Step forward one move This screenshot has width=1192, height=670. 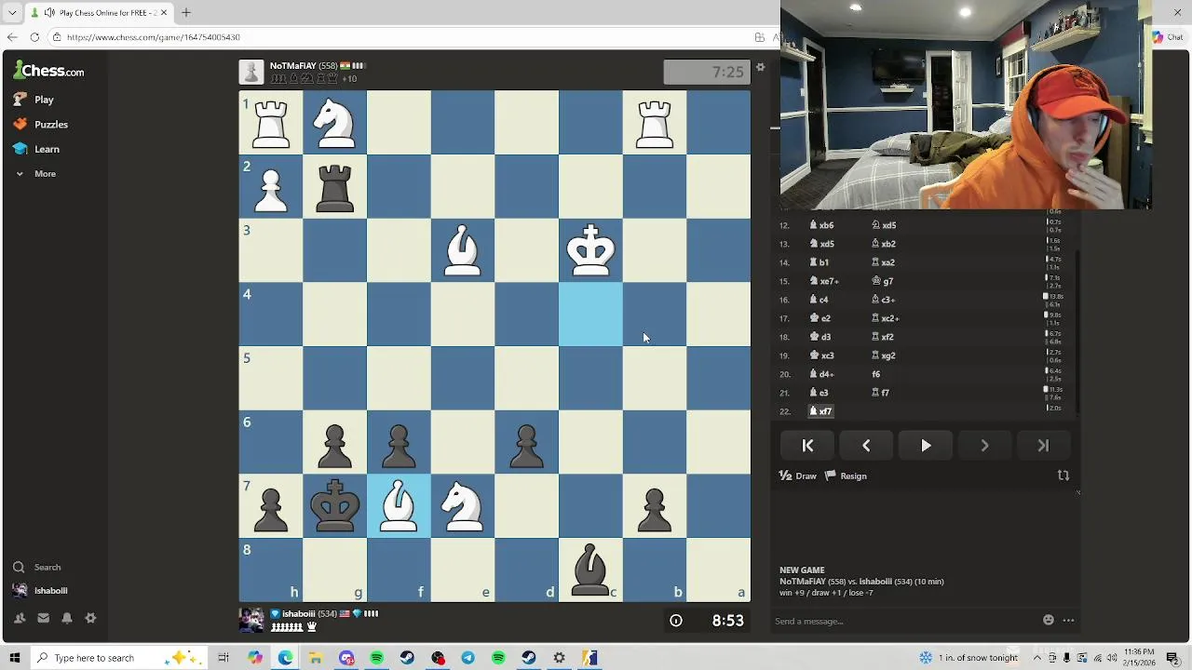(984, 446)
